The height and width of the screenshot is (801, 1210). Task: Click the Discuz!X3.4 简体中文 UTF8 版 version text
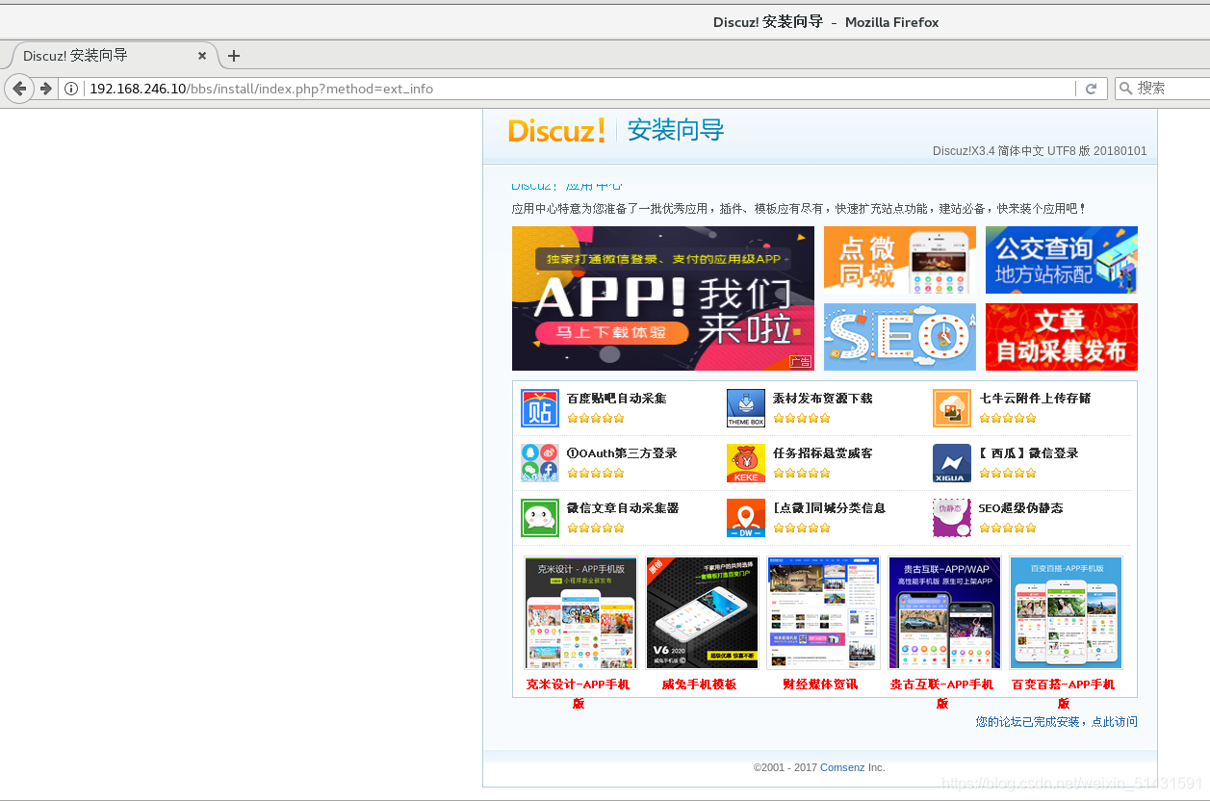pos(1040,151)
